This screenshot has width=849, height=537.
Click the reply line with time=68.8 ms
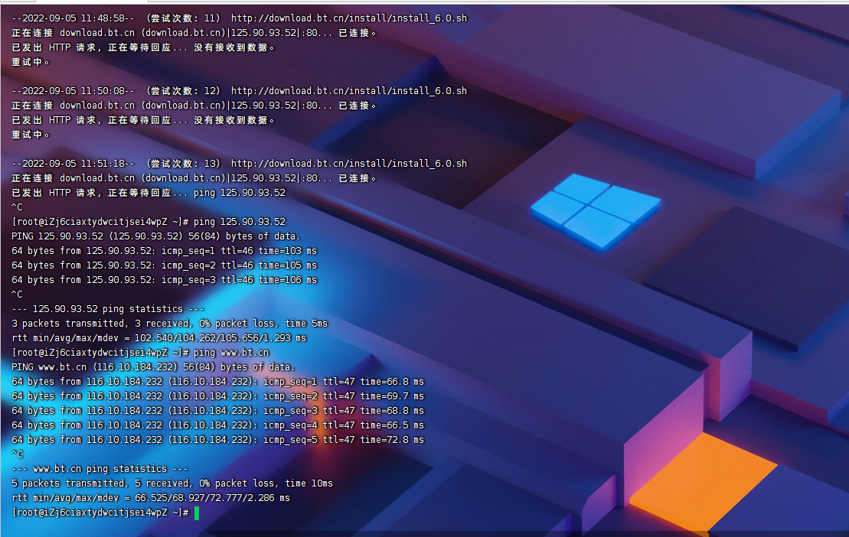click(217, 411)
